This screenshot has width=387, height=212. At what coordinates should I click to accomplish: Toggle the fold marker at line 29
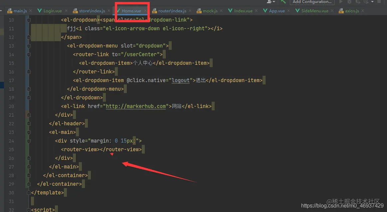point(29,184)
